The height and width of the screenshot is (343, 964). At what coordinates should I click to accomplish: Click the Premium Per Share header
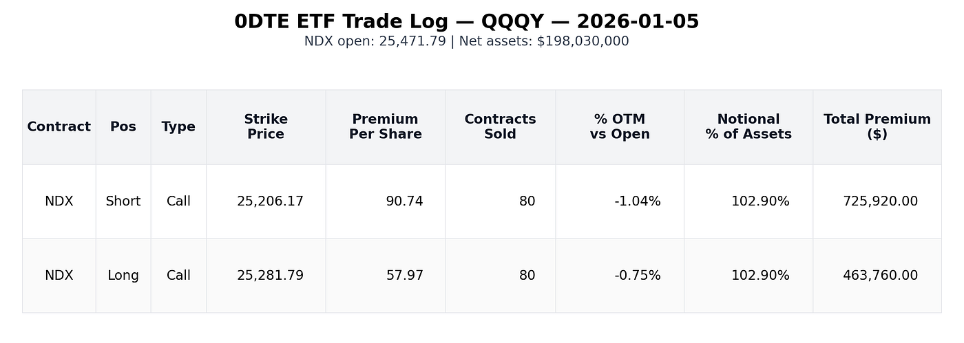386,127
